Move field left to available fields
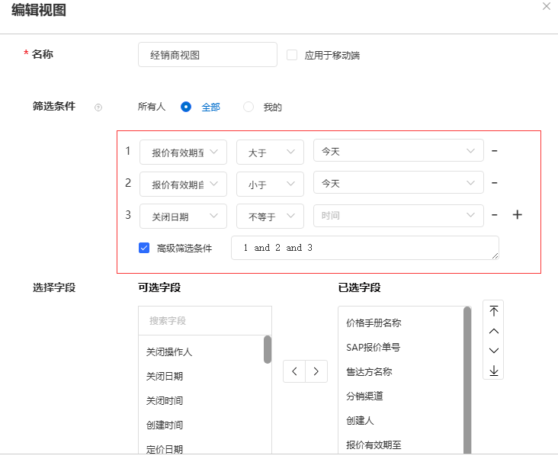This screenshot has width=558, height=459. point(294,371)
